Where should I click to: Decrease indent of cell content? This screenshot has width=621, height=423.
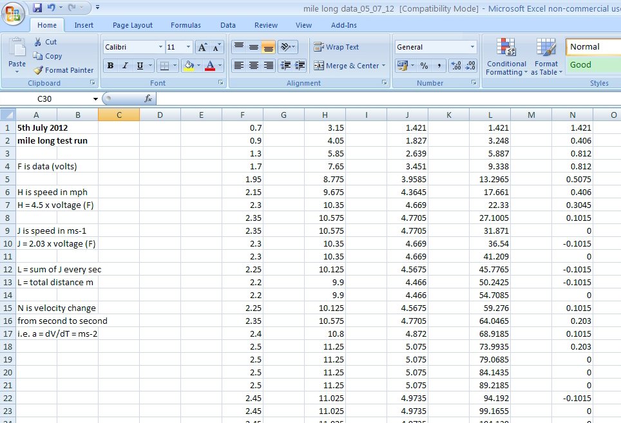(x=285, y=65)
